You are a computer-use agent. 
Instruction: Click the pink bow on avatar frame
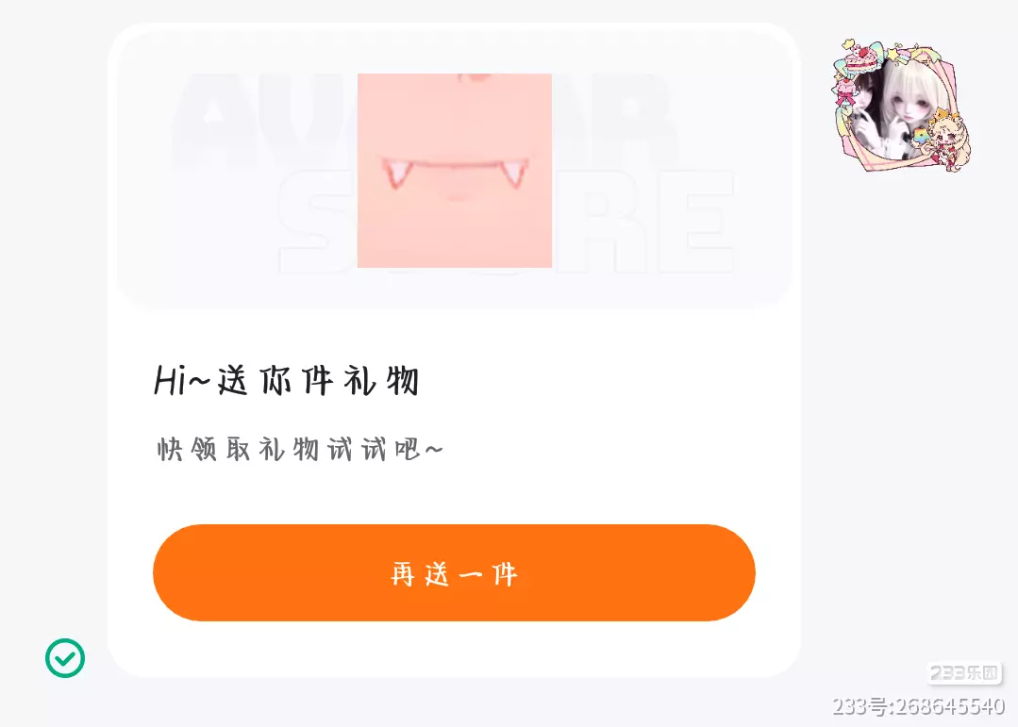[x=845, y=99]
